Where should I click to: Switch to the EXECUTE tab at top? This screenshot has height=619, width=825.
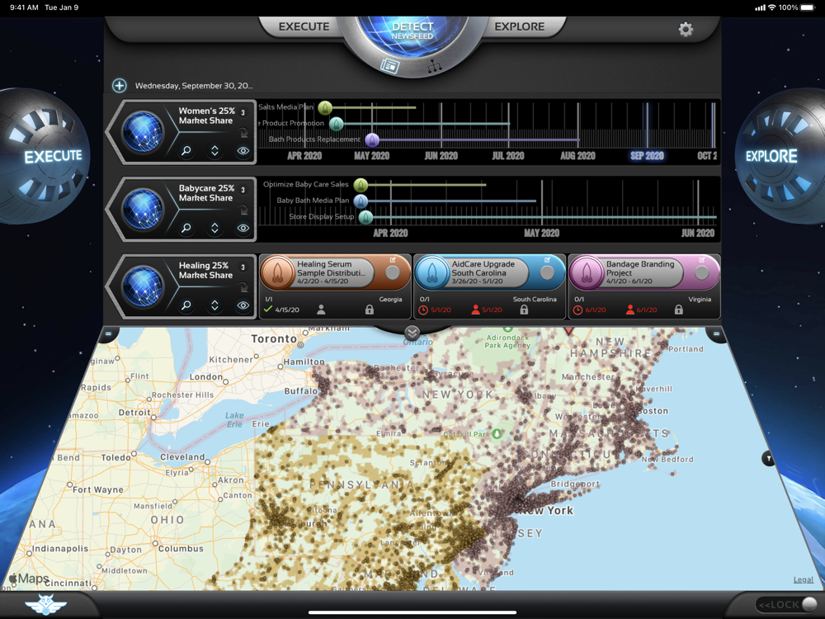pos(304,26)
